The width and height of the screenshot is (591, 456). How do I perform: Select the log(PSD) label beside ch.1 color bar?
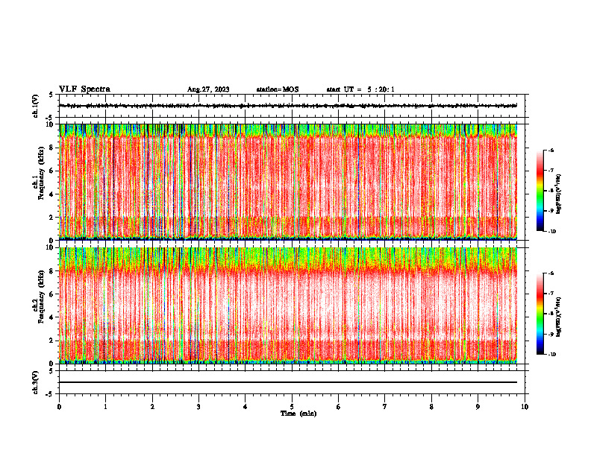(x=559, y=194)
